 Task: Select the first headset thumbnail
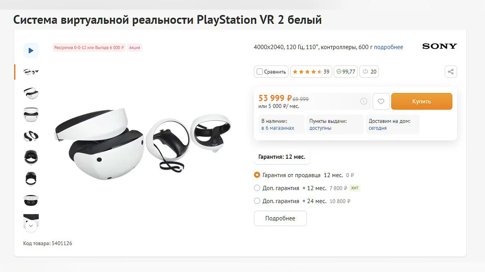[x=31, y=72]
